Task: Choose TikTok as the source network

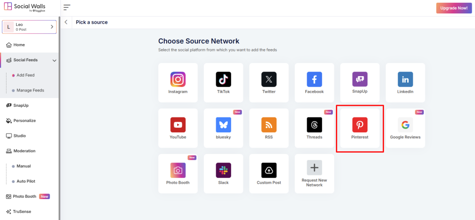Action: pyautogui.click(x=223, y=79)
